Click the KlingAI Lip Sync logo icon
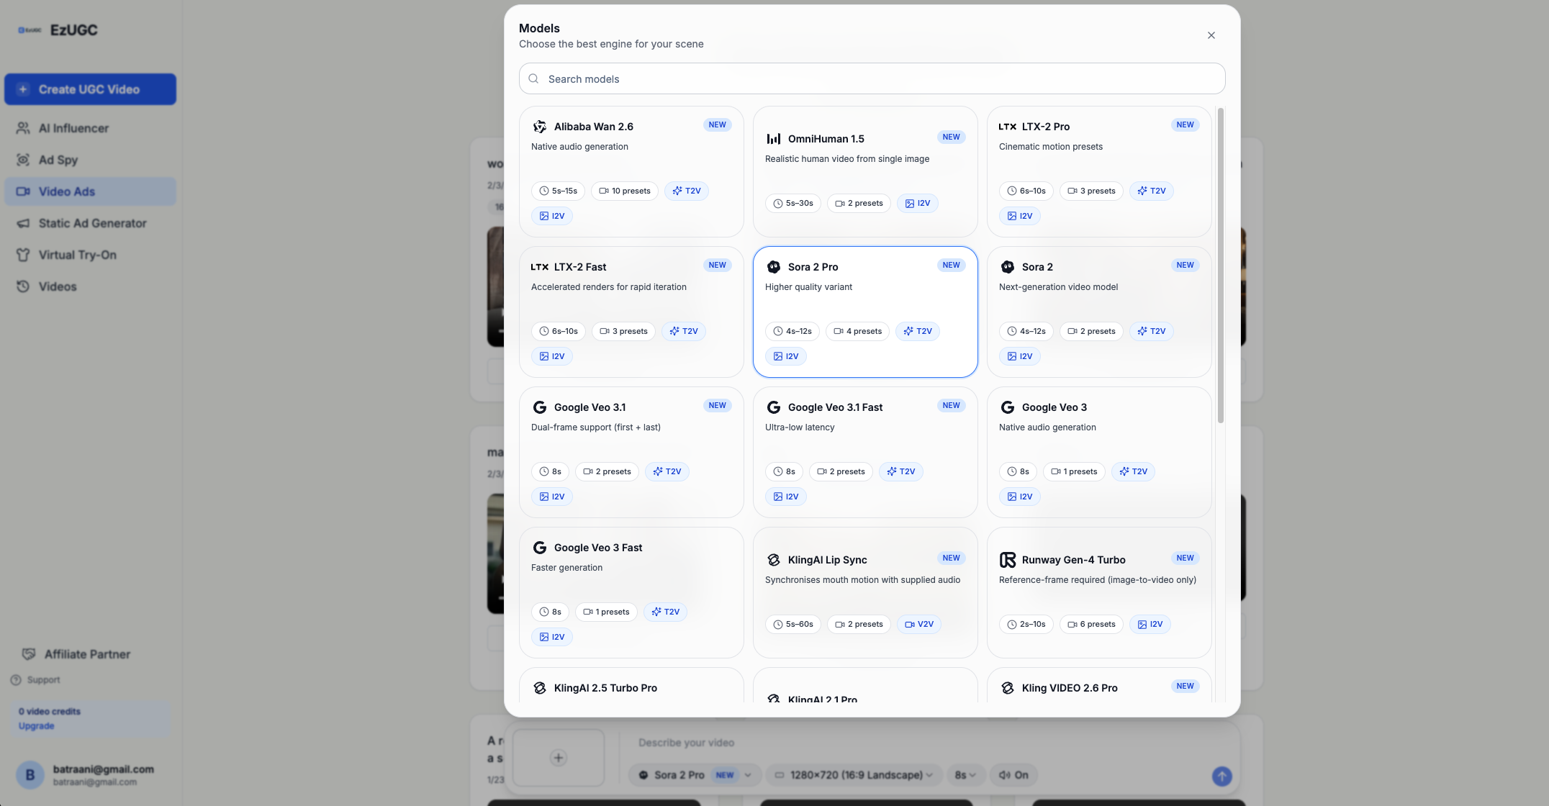The height and width of the screenshot is (806, 1549). pyautogui.click(x=773, y=560)
